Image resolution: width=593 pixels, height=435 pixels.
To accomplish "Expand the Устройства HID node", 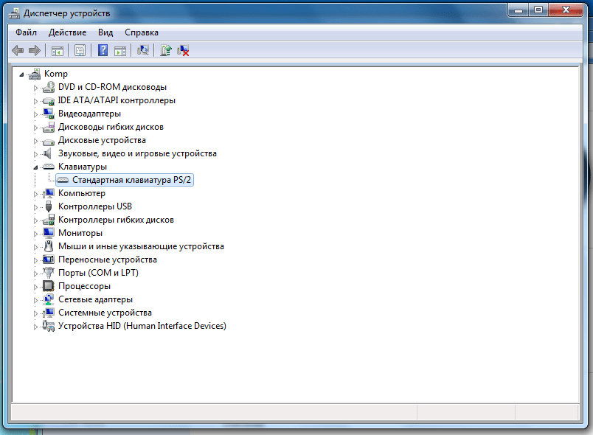I will click(35, 327).
